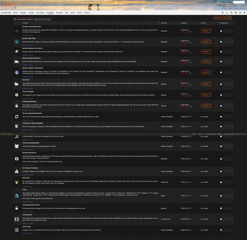Sort plugins by the AUTHOR column arrow
The image size is (247, 240).
pyautogui.click(x=159, y=23)
